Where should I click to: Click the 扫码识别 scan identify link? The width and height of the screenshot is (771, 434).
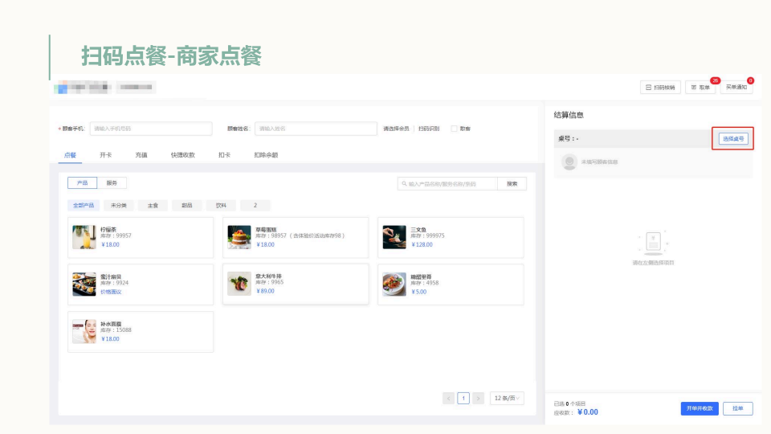click(x=429, y=129)
